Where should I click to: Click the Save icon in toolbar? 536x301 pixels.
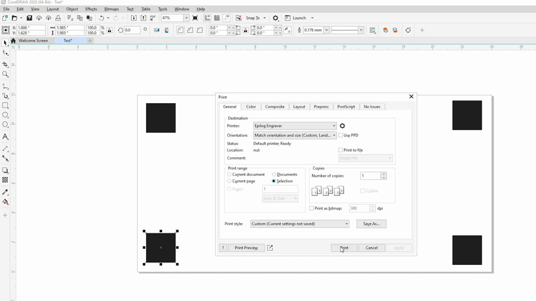pyautogui.click(x=29, y=18)
